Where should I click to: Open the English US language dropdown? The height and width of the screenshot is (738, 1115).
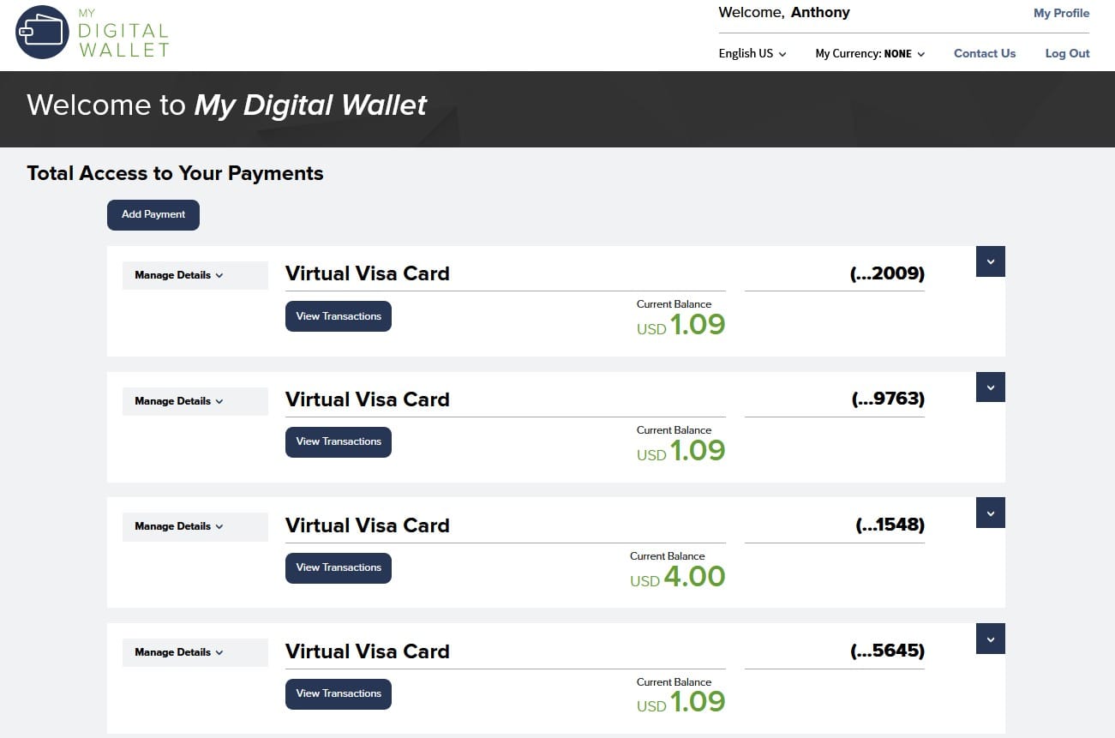[752, 53]
